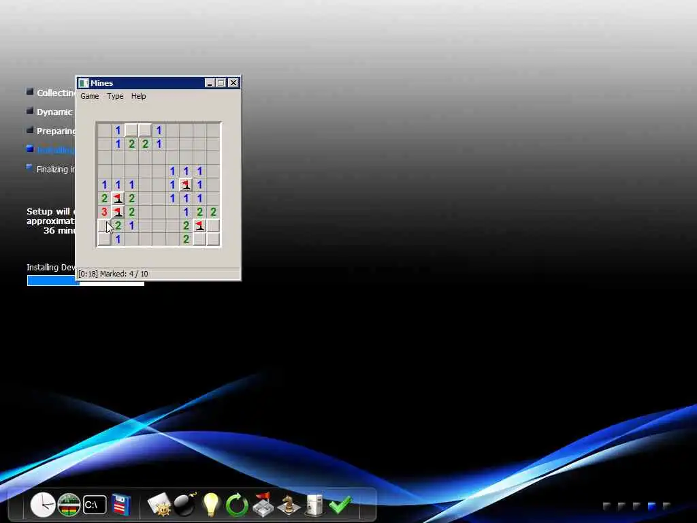
Task: Click the red 3 cell
Action: 104,212
